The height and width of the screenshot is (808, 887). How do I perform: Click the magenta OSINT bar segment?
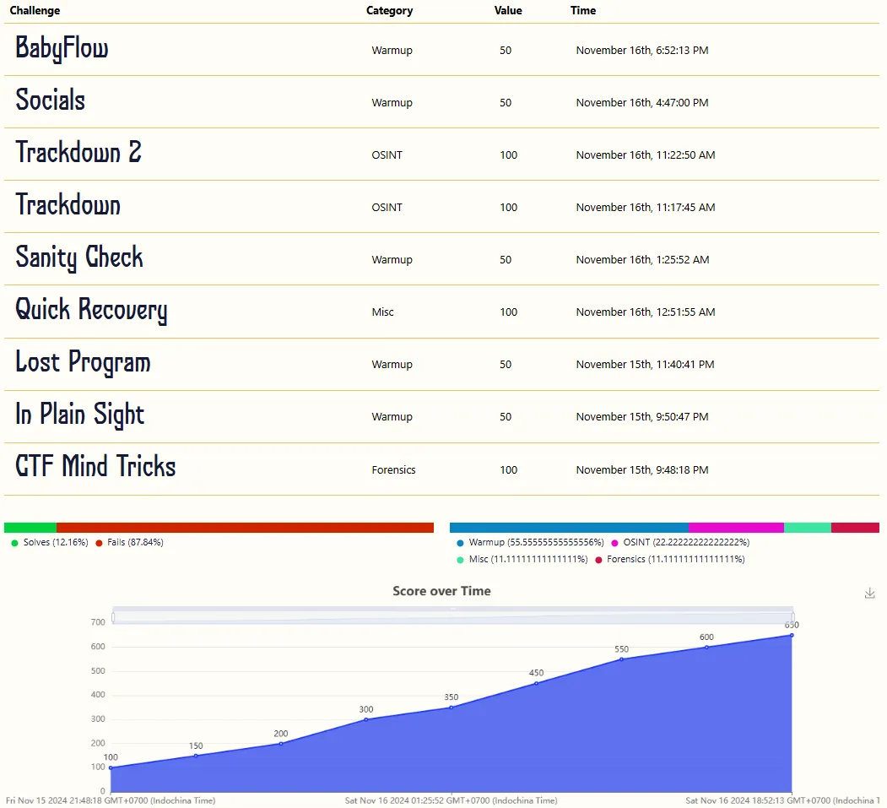[x=735, y=528]
